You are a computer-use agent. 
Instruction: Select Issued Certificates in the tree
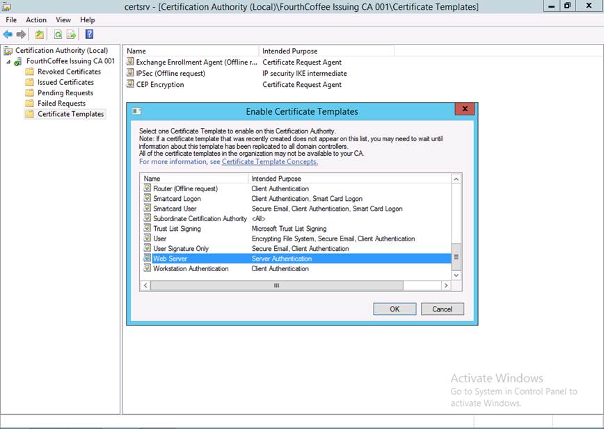click(65, 82)
